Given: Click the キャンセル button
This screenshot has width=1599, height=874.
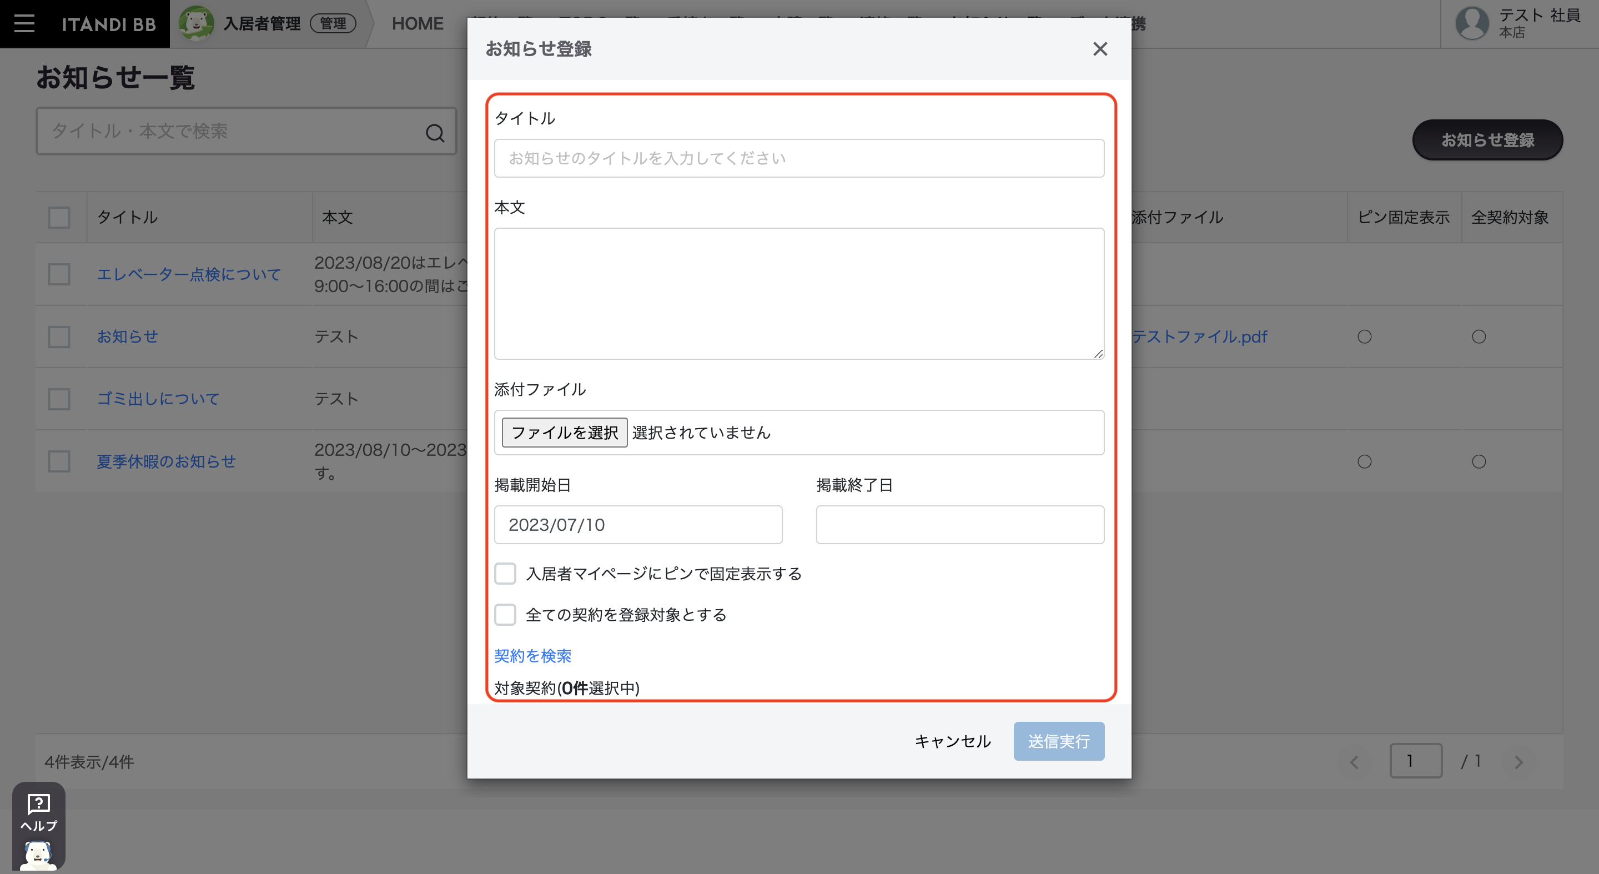Looking at the screenshot, I should pyautogui.click(x=952, y=741).
